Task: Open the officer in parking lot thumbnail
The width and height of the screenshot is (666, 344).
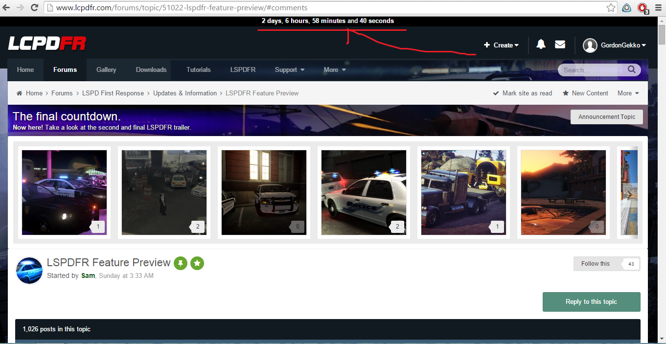Action: (164, 192)
